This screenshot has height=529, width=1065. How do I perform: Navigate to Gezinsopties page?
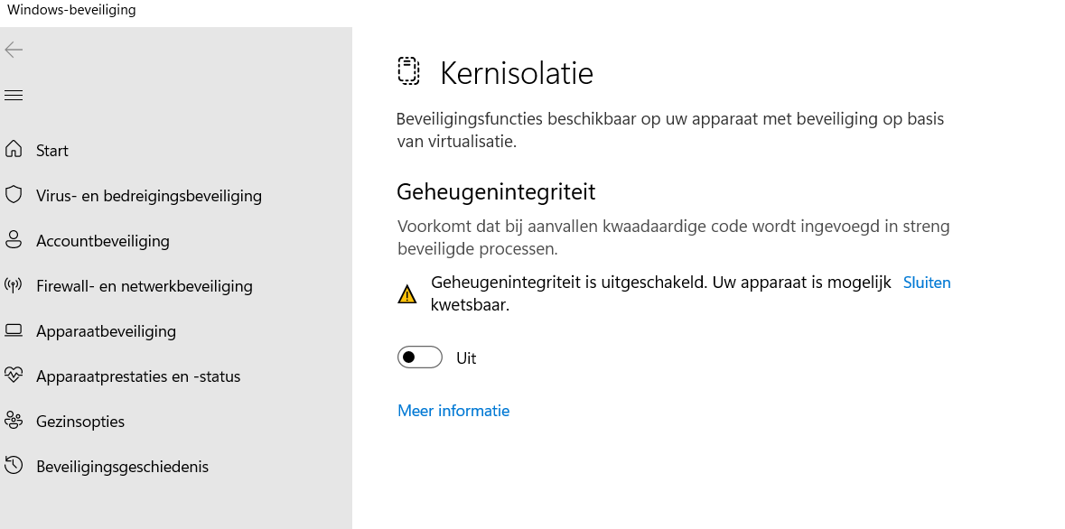pos(80,422)
